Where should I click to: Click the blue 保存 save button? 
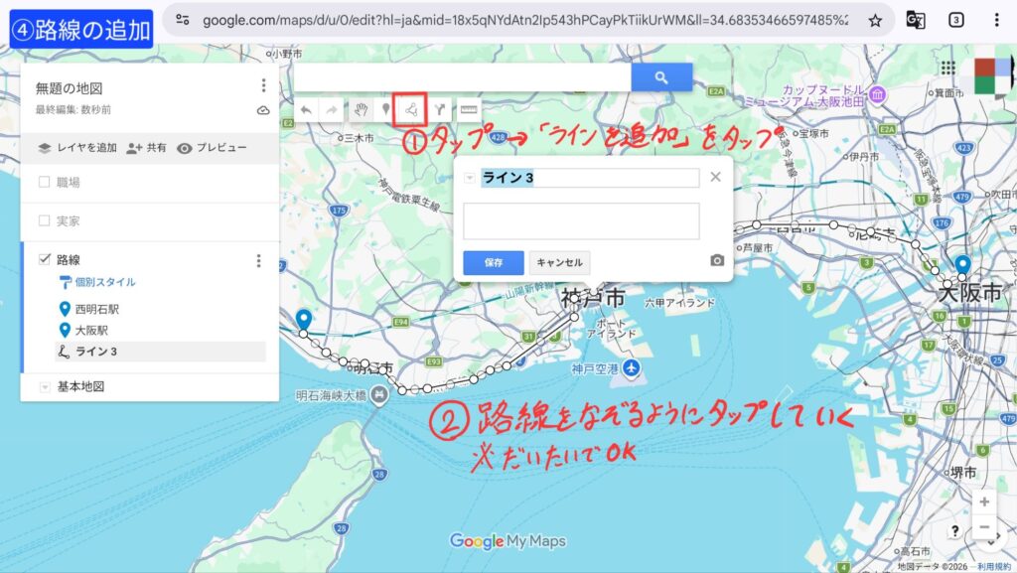[x=493, y=263]
